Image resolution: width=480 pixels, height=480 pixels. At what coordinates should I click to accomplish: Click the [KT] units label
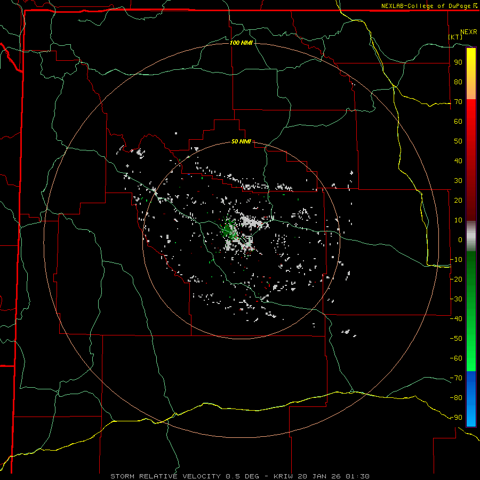click(x=455, y=37)
